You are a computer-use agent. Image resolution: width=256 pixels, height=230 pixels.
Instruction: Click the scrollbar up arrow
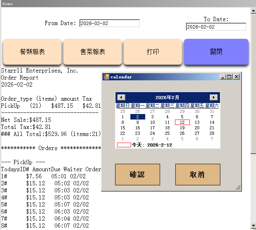(253, 11)
